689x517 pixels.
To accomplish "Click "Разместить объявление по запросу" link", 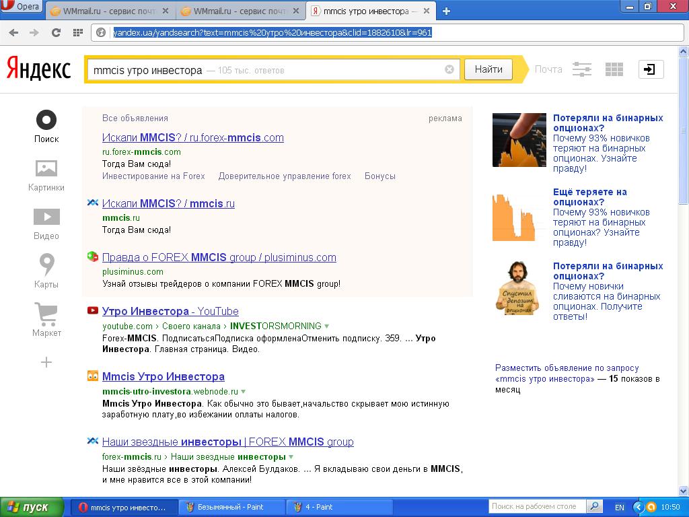I will 567,373.
